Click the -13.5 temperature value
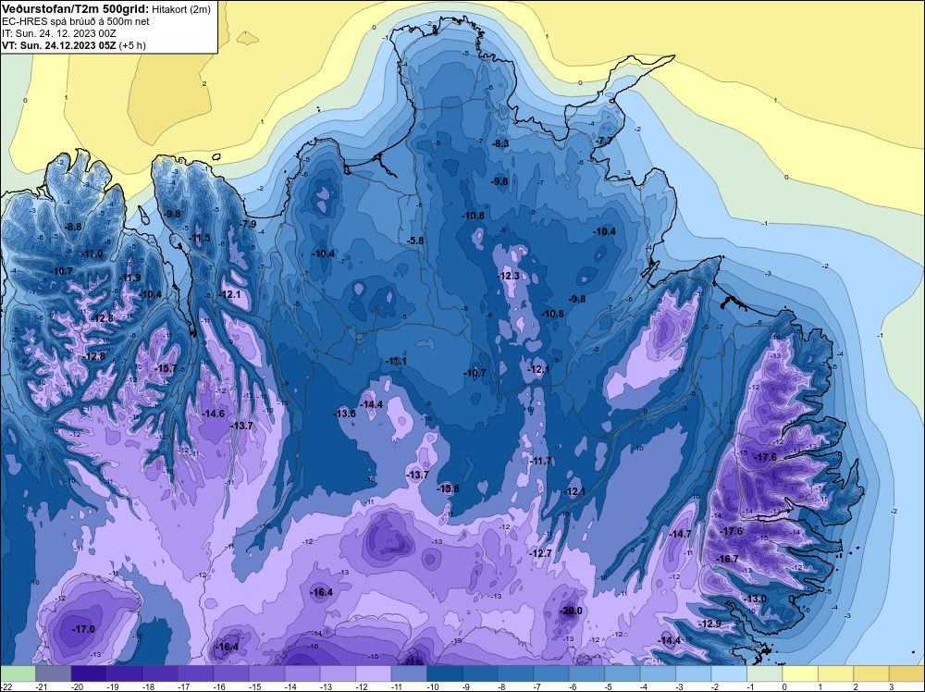This screenshot has width=925, height=692. pos(344,414)
